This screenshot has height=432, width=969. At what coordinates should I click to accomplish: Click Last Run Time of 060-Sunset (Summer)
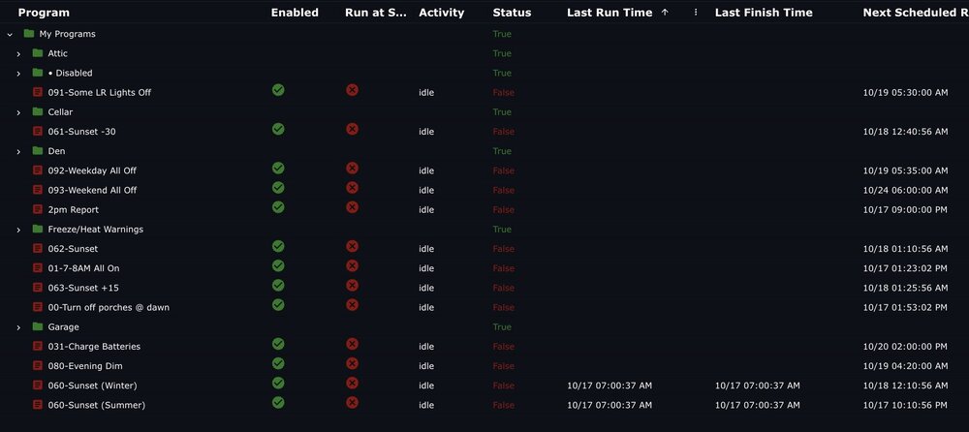(610, 405)
